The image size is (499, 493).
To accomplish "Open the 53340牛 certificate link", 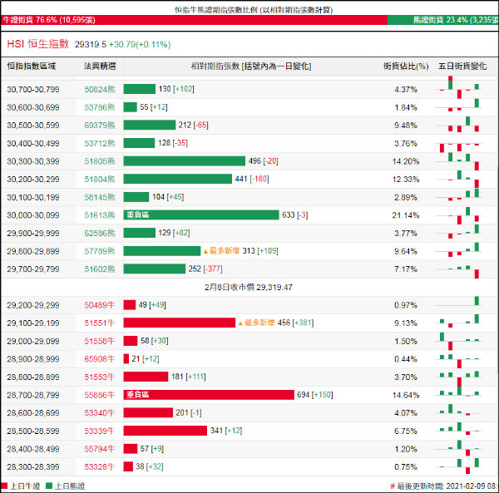I will pos(99,413).
